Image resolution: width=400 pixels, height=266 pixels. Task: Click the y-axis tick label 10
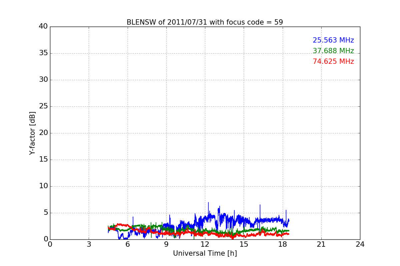[x=43, y=186]
